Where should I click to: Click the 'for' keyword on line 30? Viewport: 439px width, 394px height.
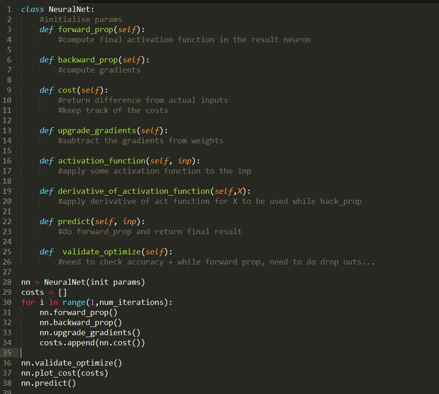click(28, 302)
